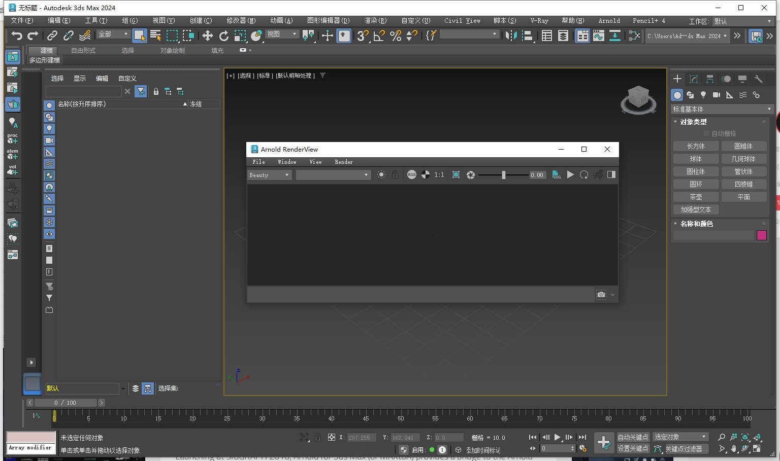Collapse the 名称和颜色 rollout

(696, 224)
